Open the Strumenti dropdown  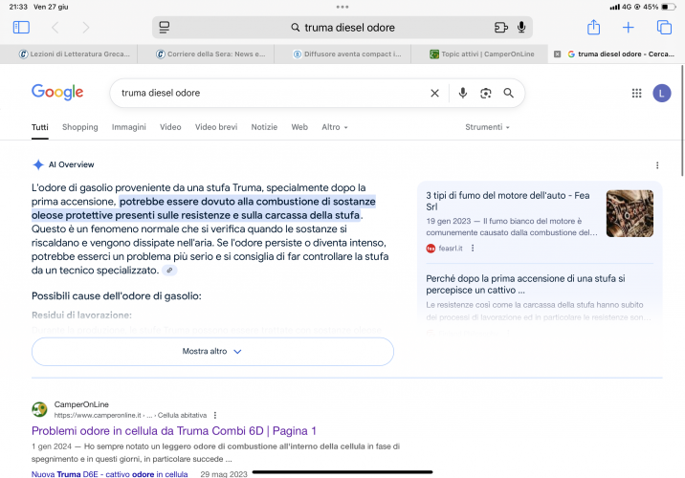pos(487,127)
